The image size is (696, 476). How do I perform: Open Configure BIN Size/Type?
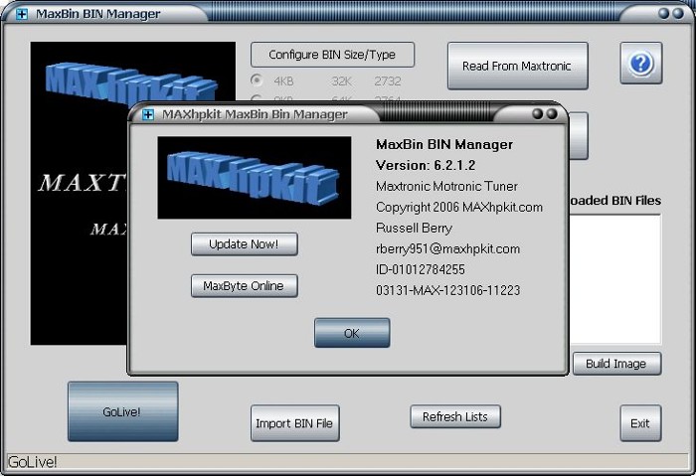332,55
